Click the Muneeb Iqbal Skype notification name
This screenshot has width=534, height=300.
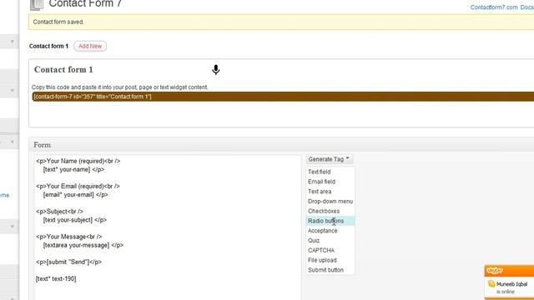pos(511,284)
